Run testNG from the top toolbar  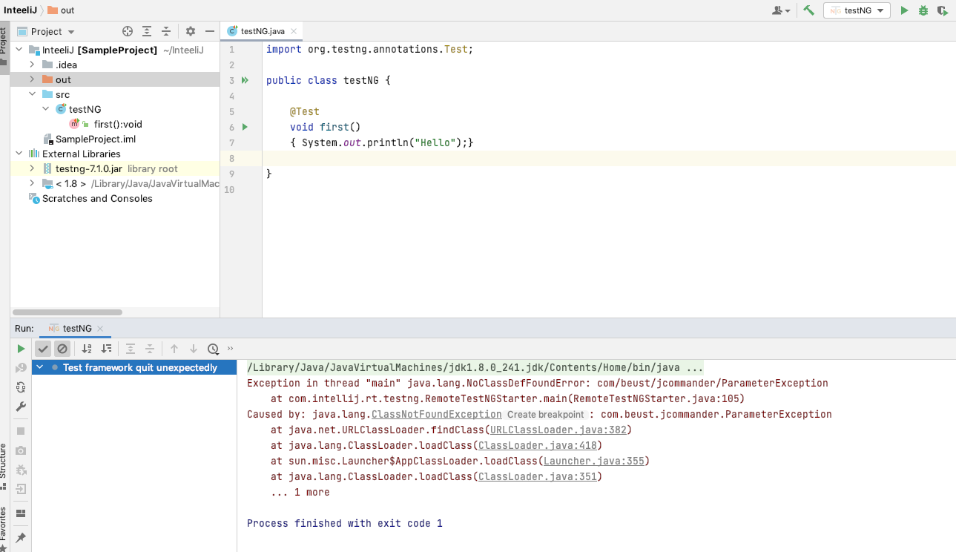pos(904,10)
